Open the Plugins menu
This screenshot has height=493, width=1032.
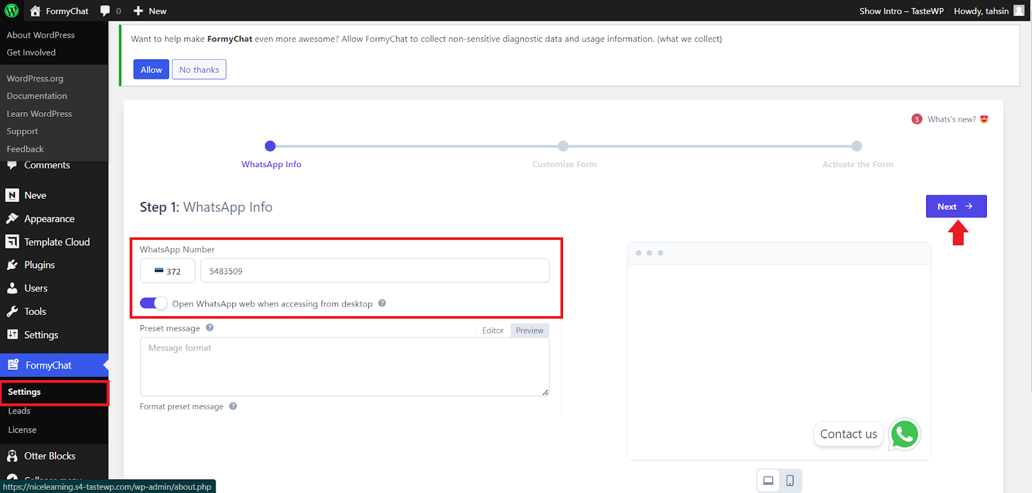point(39,265)
